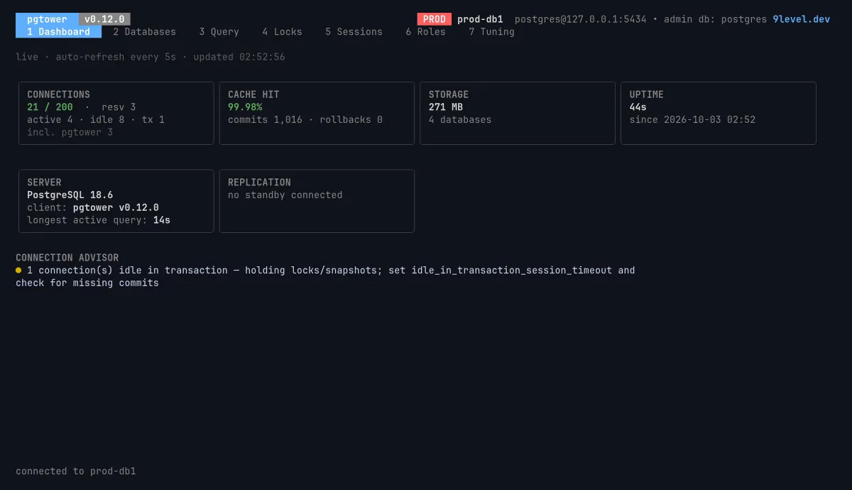Switch to the 7 Tuning tab
This screenshot has width=852, height=490.
click(x=491, y=32)
